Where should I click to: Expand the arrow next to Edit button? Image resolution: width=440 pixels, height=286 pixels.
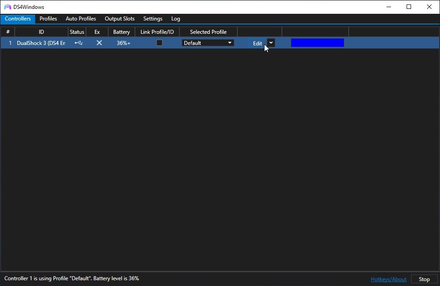(271, 43)
